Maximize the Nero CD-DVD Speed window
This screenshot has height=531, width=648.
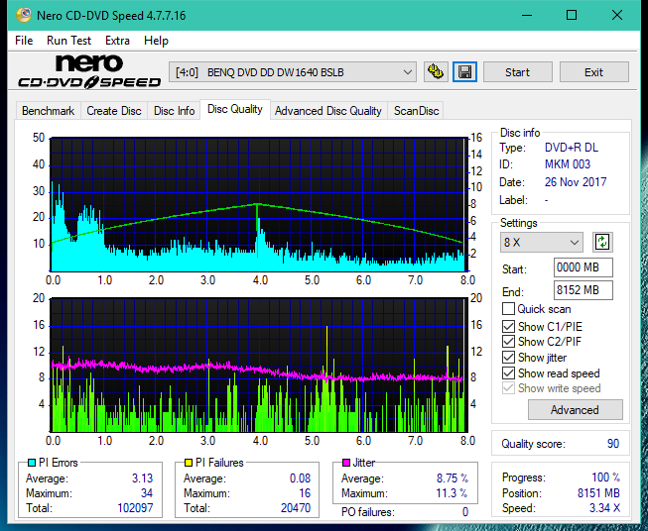pos(572,15)
